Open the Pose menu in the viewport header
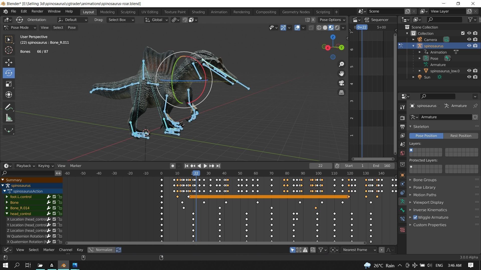The width and height of the screenshot is (481, 270). [x=72, y=27]
